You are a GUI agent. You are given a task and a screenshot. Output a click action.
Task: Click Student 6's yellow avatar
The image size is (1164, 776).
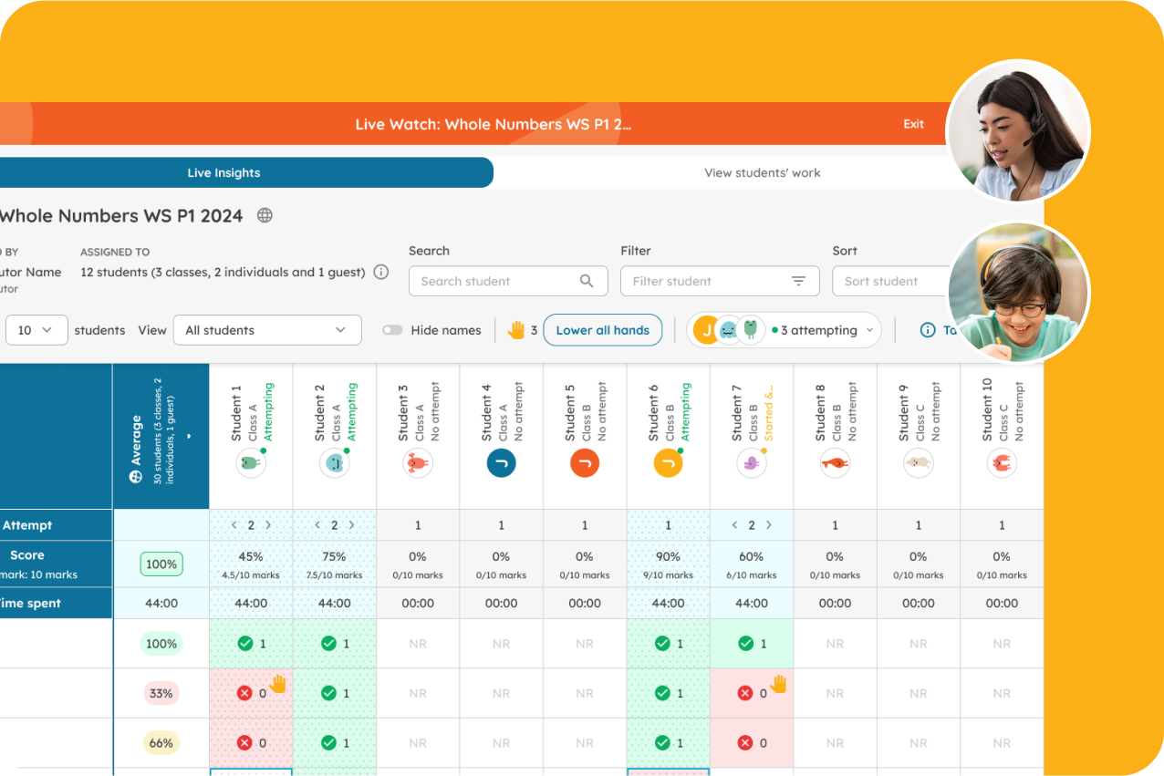pos(668,463)
